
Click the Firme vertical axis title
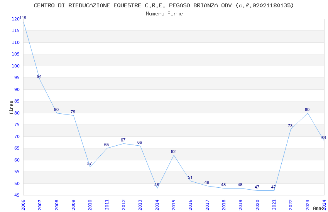pyautogui.click(x=11, y=108)
